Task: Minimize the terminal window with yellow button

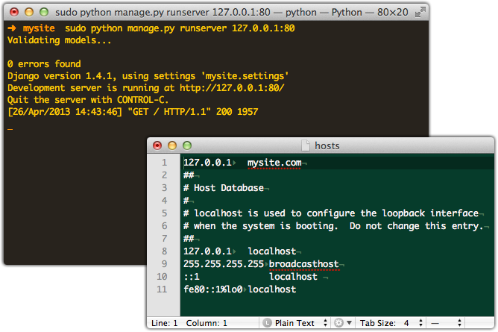Action: [29, 12]
